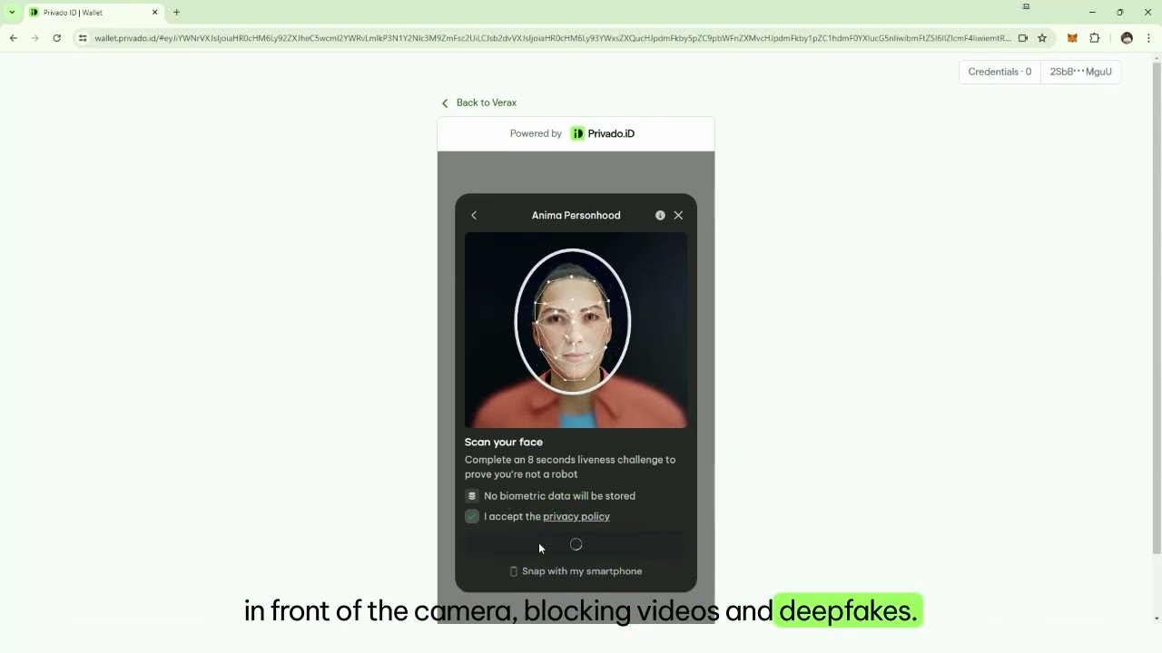Restore down the browser window
Viewport: 1162px width, 653px height.
[x=1120, y=13]
